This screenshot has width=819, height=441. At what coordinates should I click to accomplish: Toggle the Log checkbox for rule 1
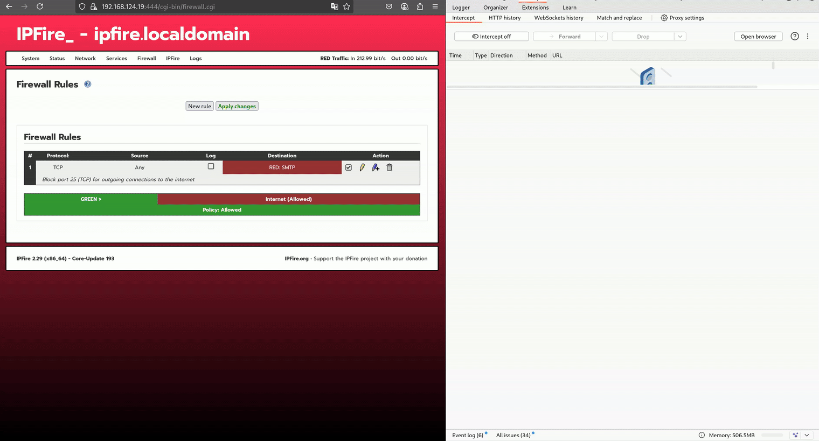(x=211, y=166)
